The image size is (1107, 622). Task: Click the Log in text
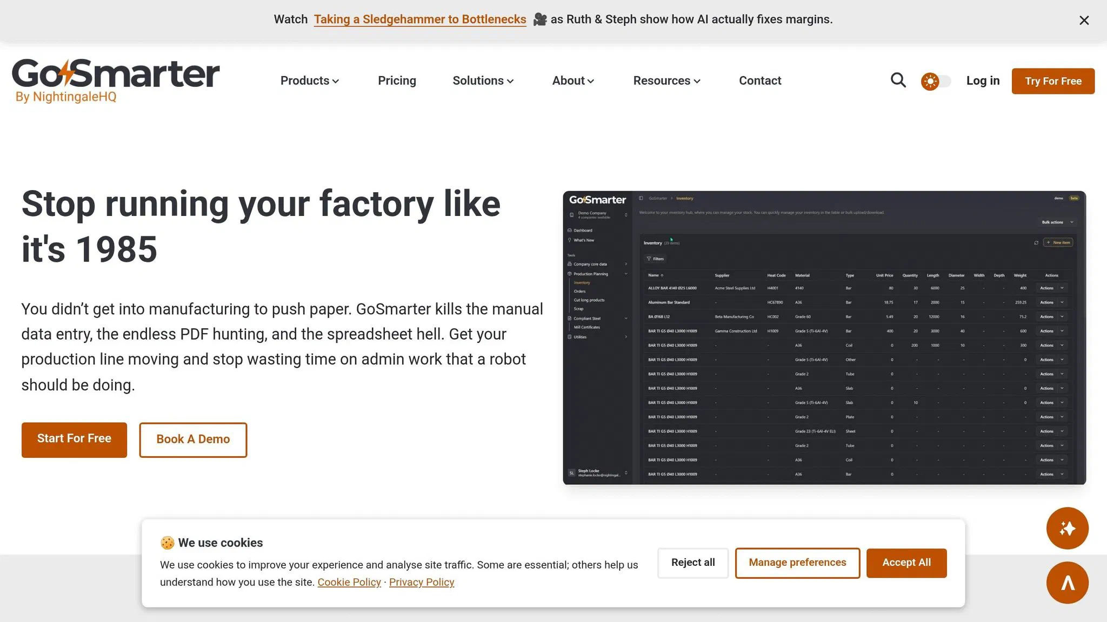click(982, 80)
